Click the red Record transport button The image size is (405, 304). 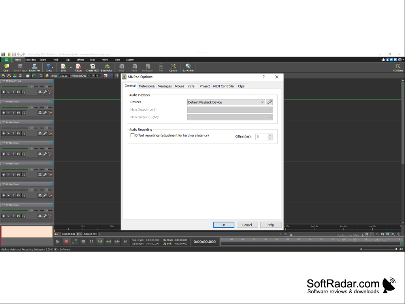click(x=66, y=242)
